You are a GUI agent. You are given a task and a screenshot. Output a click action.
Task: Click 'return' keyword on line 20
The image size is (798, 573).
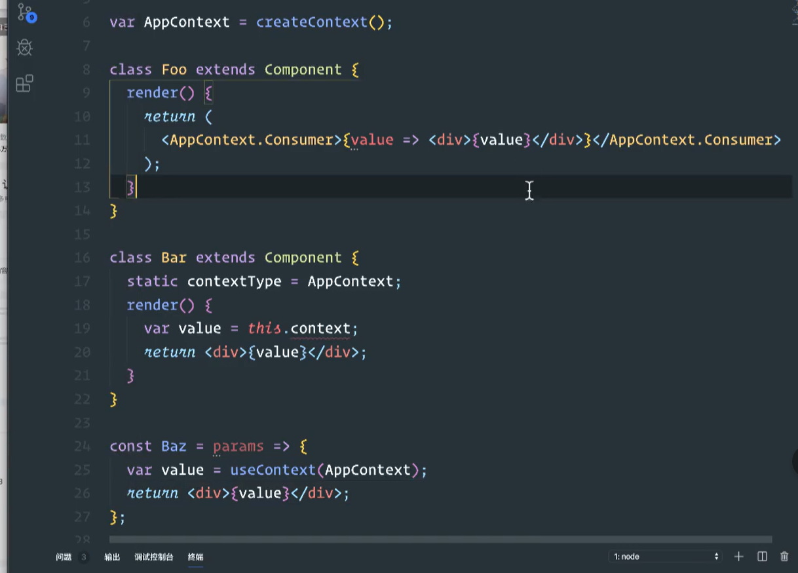pos(170,352)
